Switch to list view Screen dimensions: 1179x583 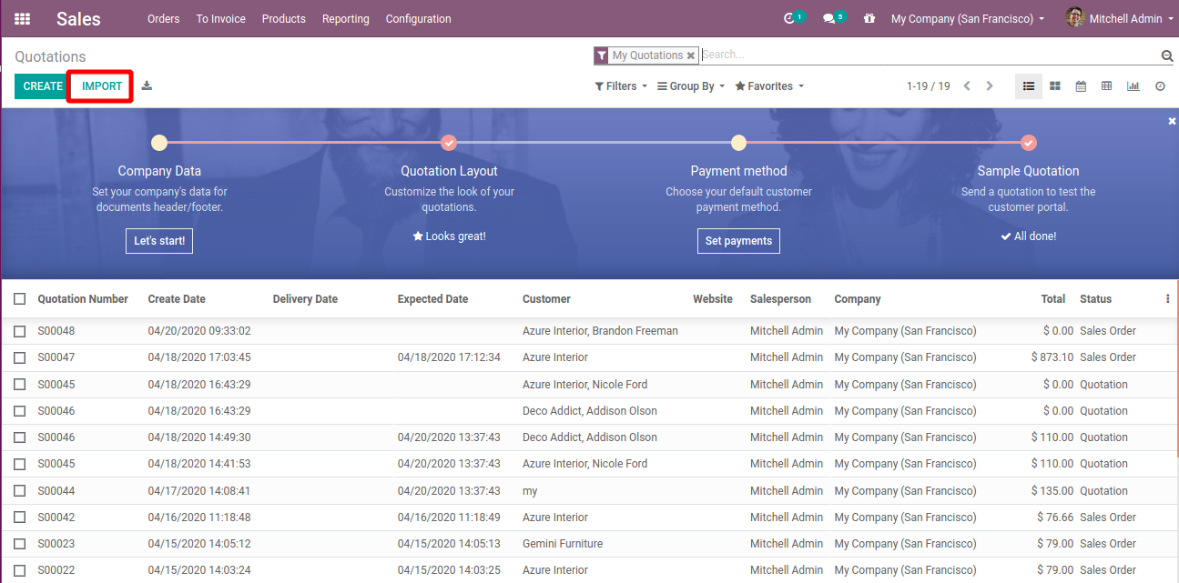coord(1029,86)
